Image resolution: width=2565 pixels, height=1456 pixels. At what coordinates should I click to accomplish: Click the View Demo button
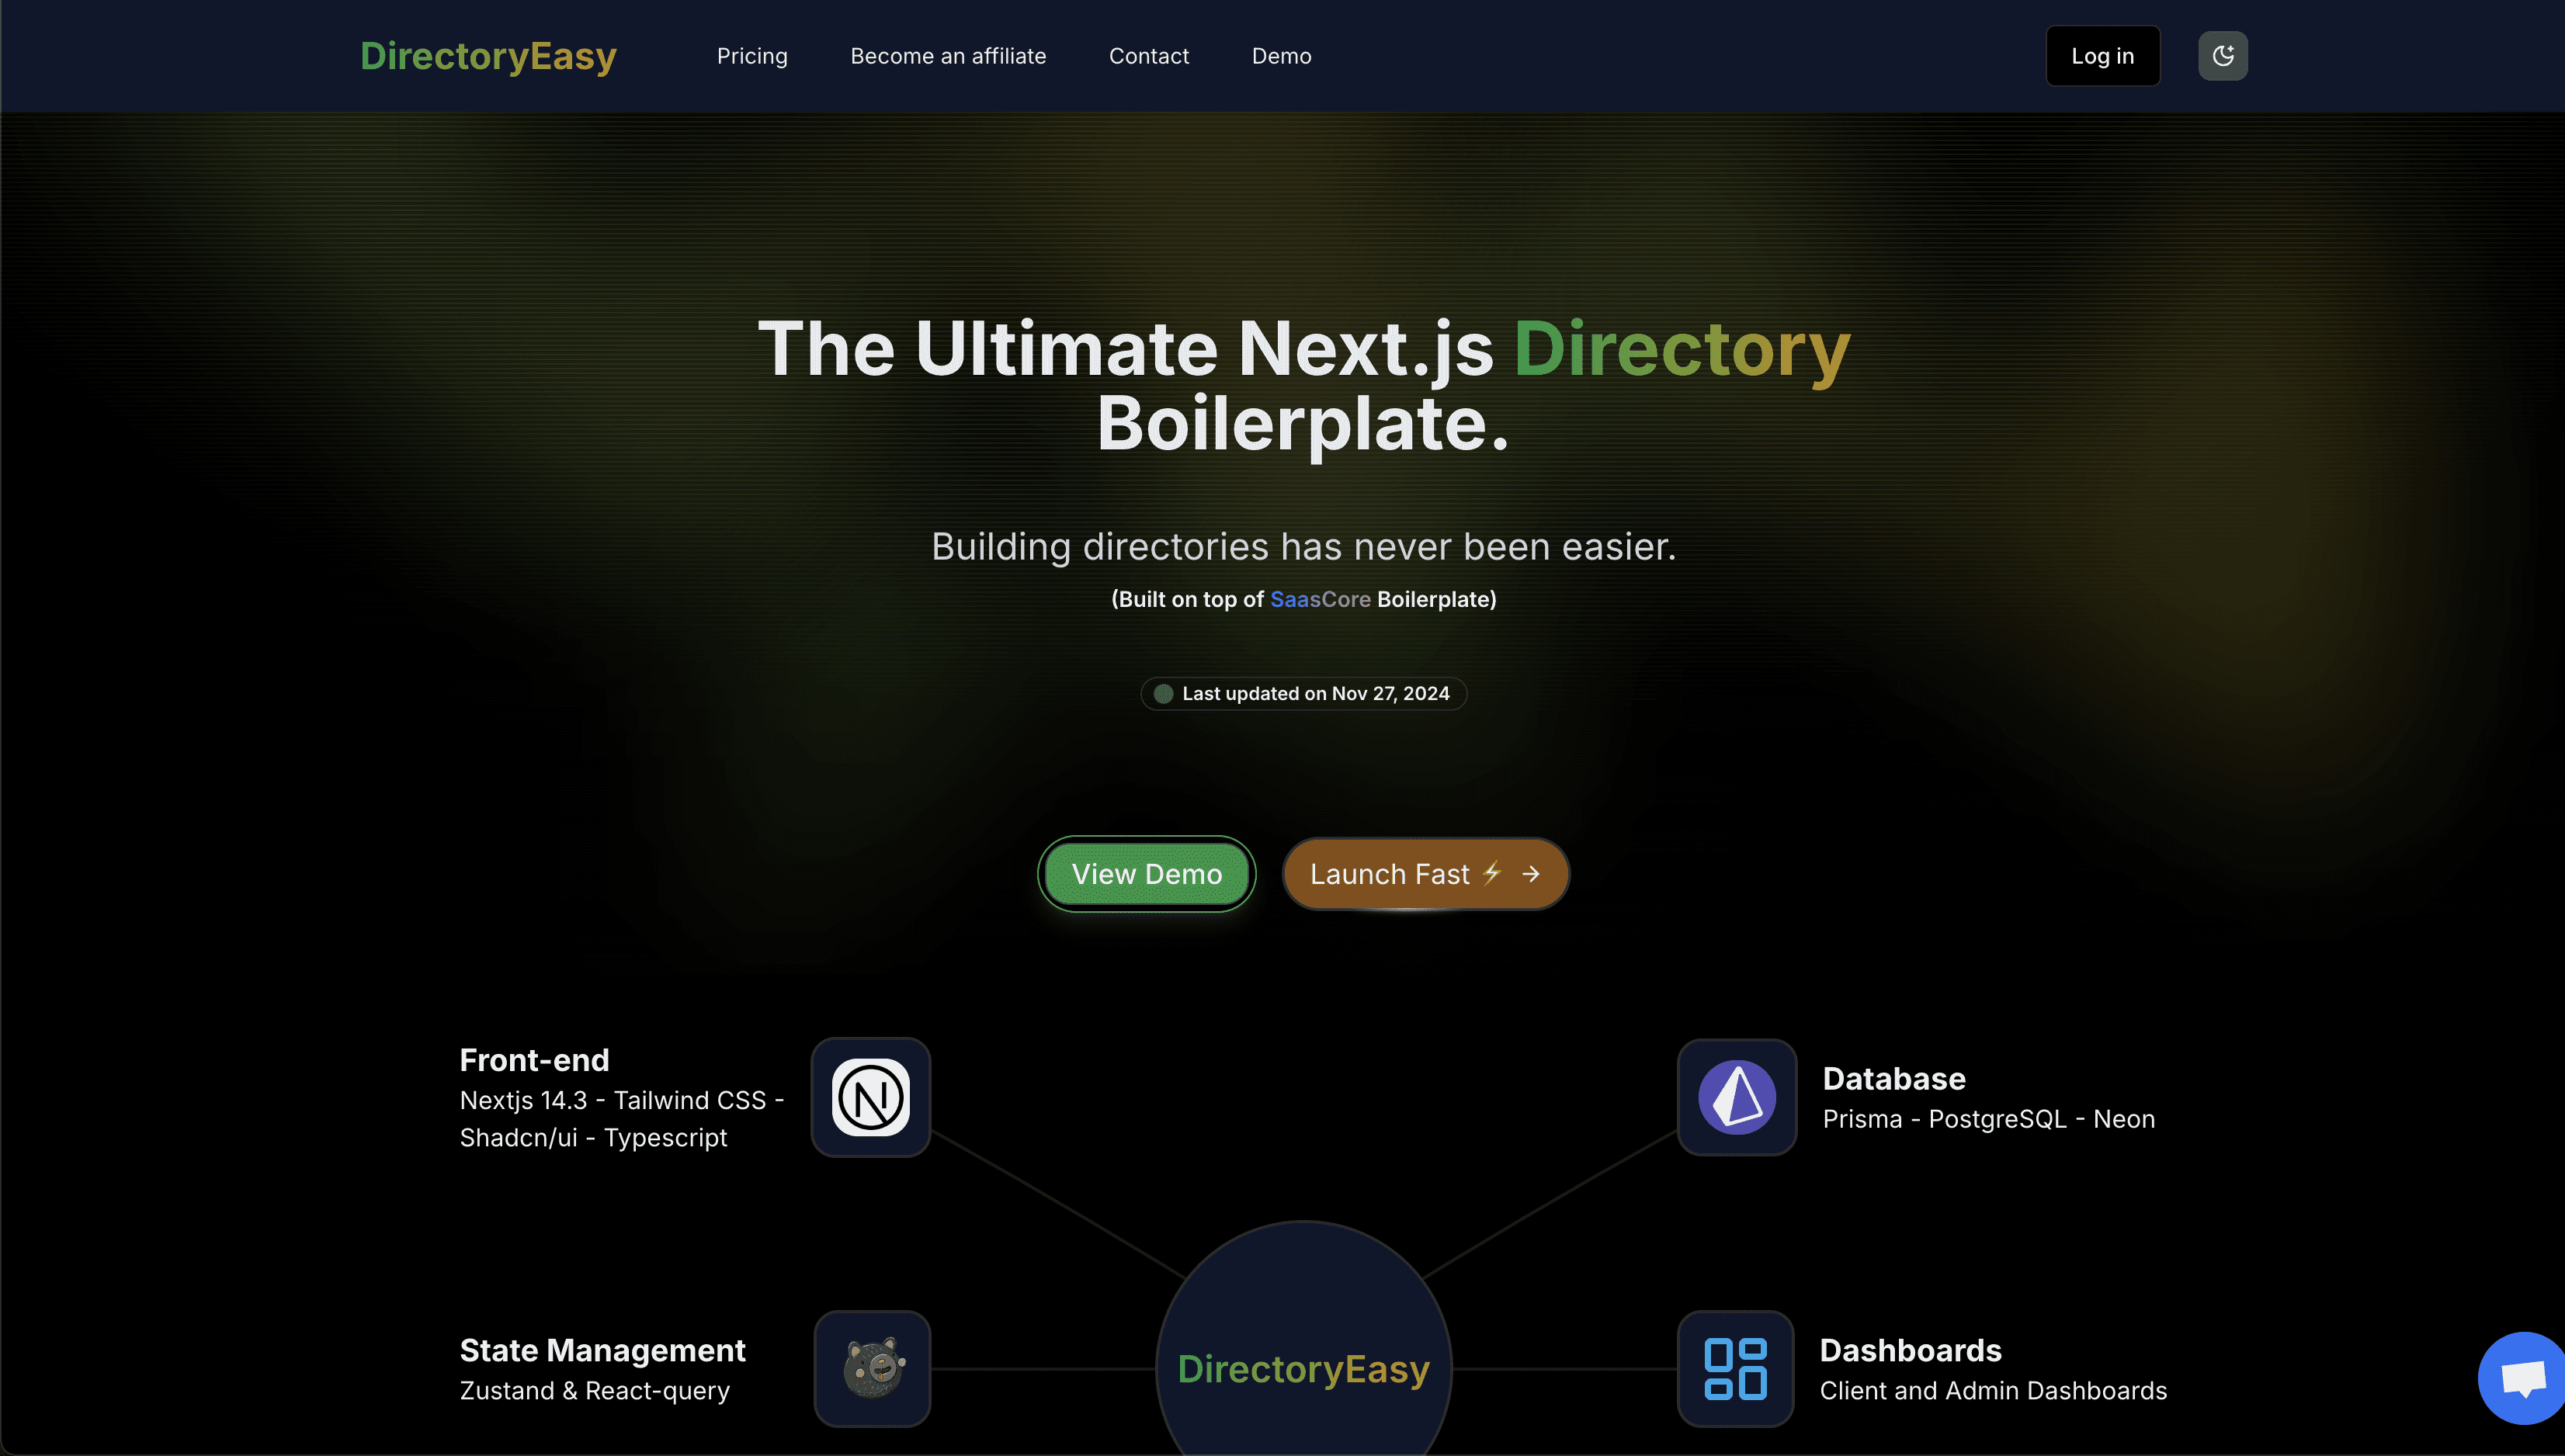pos(1147,873)
